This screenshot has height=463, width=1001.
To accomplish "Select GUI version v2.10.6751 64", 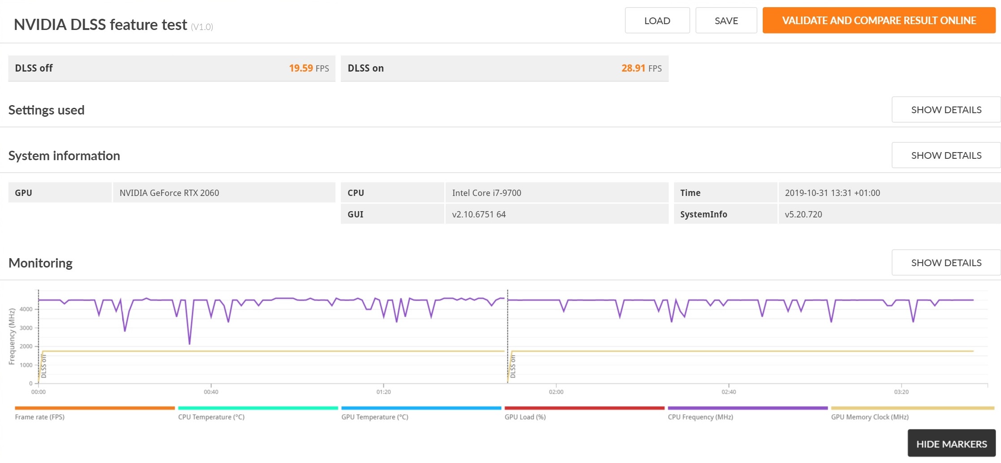I will coord(479,214).
